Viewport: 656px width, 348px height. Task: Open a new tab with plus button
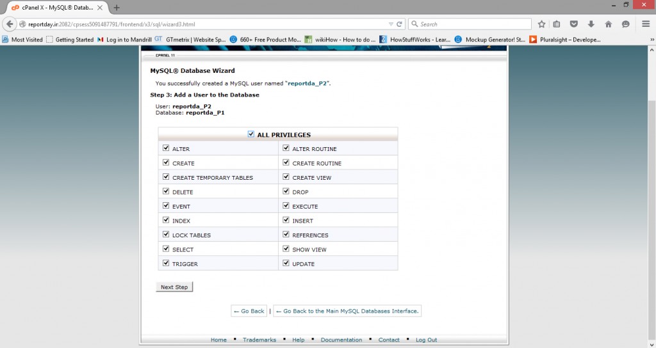pos(117,7)
